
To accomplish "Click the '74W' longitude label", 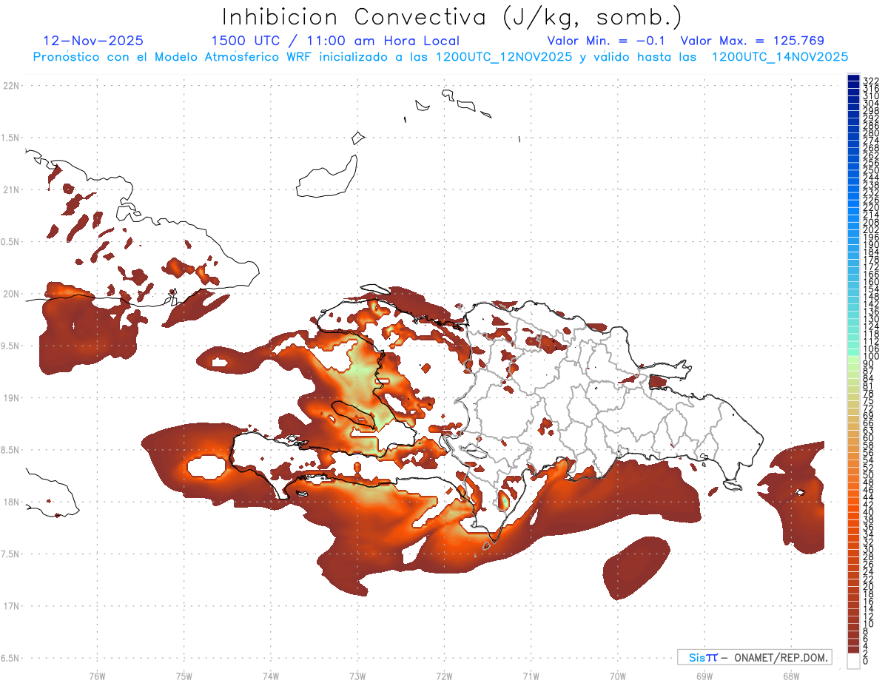I will click(270, 675).
